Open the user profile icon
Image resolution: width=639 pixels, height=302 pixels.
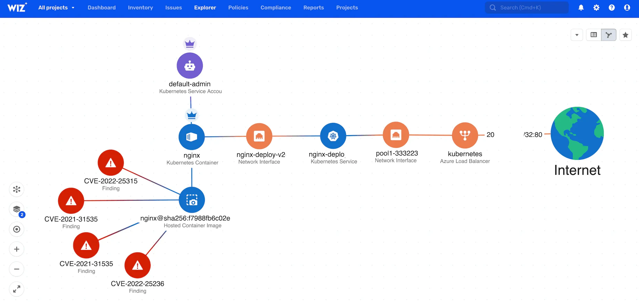pyautogui.click(x=627, y=8)
